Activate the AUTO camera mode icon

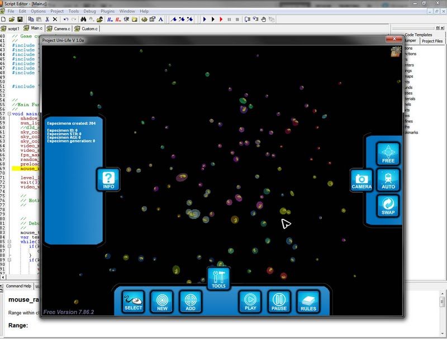(x=388, y=180)
